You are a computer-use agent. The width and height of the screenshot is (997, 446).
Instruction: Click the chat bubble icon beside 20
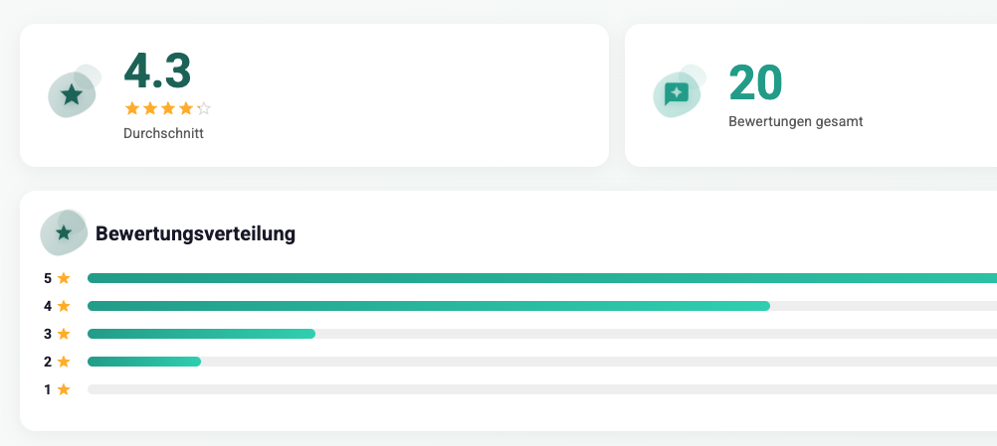(x=677, y=93)
